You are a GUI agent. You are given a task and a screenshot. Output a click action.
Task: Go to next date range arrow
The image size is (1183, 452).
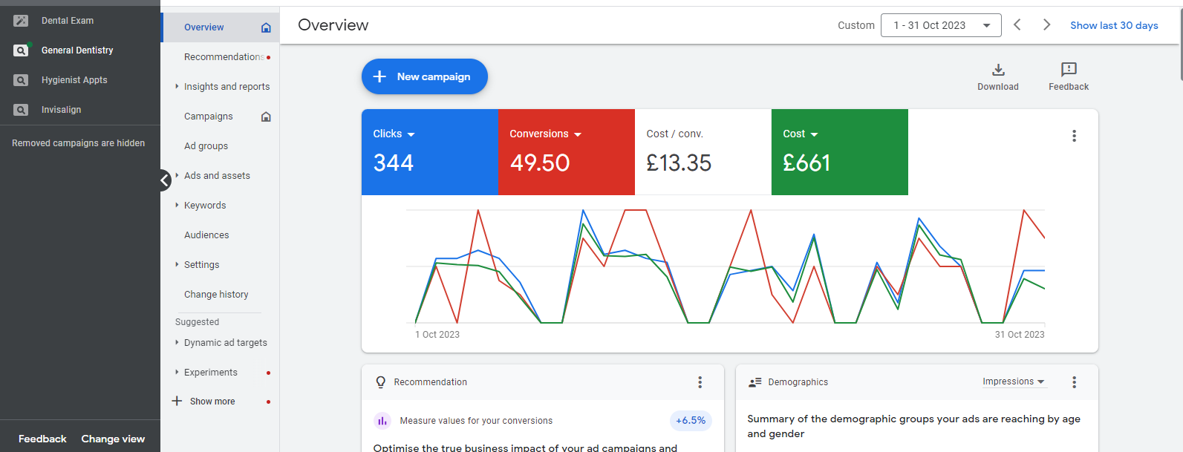click(1046, 25)
